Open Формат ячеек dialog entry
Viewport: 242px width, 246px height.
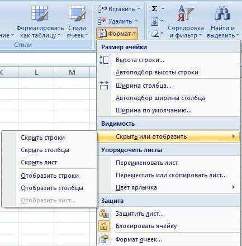coord(168,239)
